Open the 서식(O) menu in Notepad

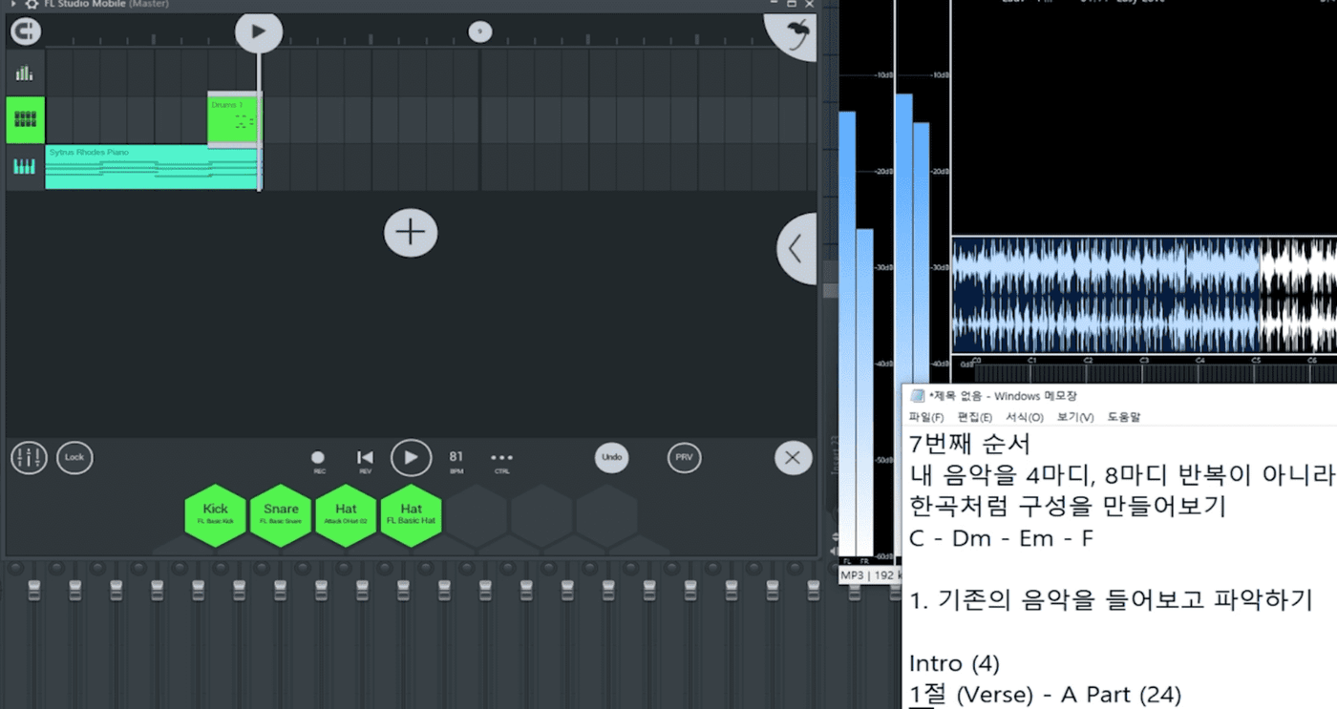[x=1025, y=417]
